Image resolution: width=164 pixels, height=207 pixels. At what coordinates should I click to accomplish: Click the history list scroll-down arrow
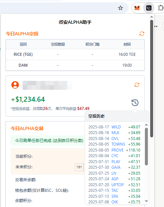pos(146,201)
